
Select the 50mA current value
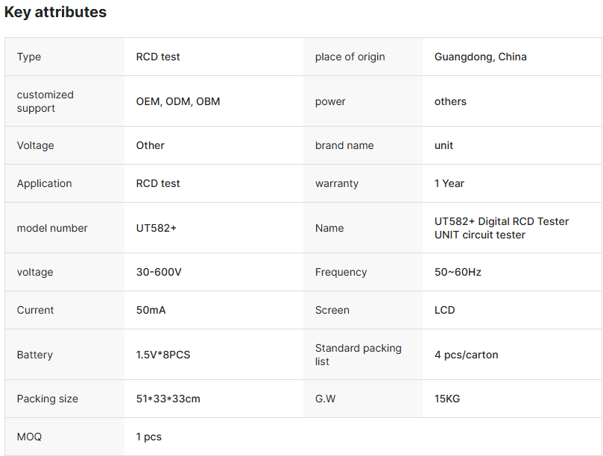151,310
